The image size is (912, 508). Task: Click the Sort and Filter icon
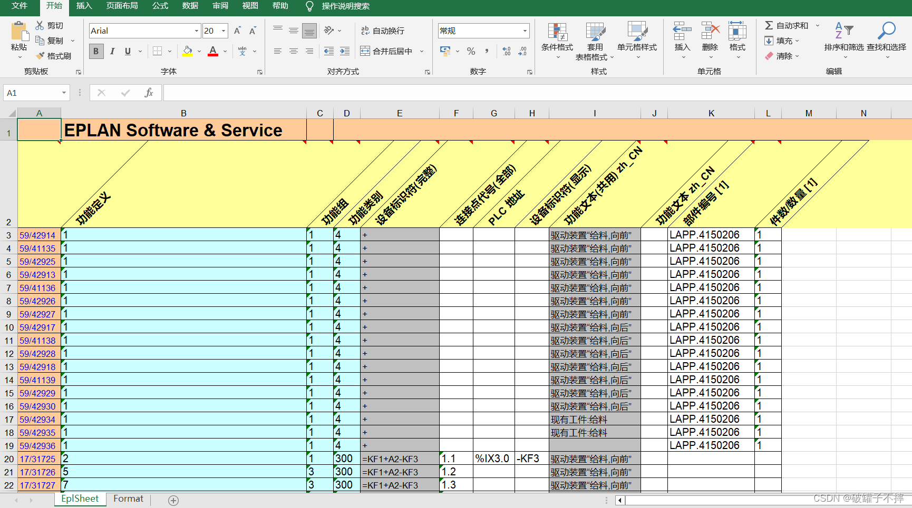click(843, 32)
